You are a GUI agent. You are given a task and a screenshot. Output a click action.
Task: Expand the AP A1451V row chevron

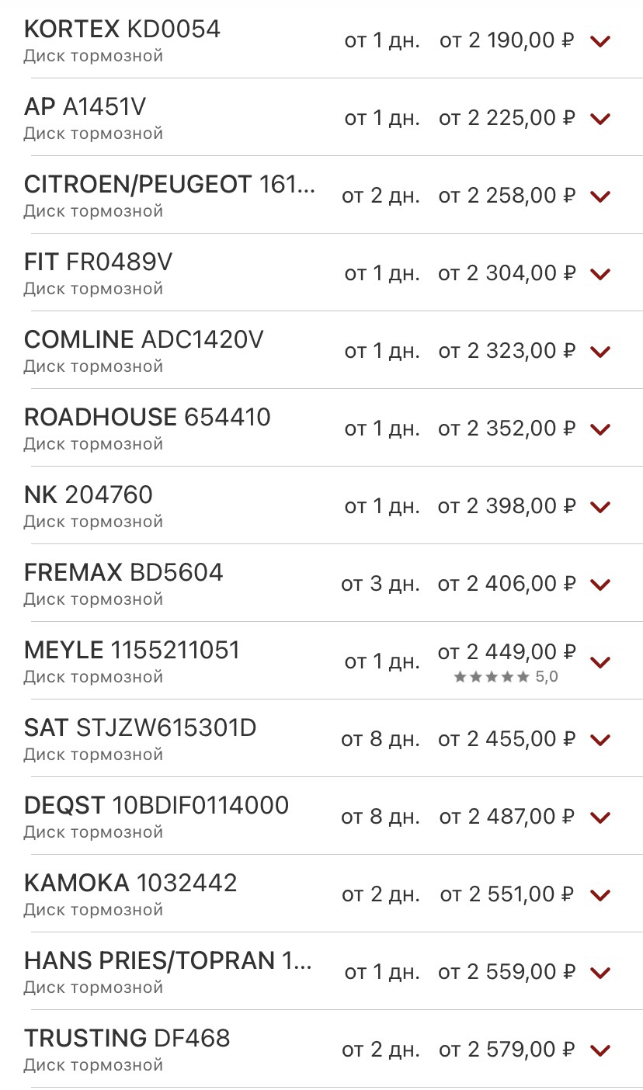click(600, 119)
